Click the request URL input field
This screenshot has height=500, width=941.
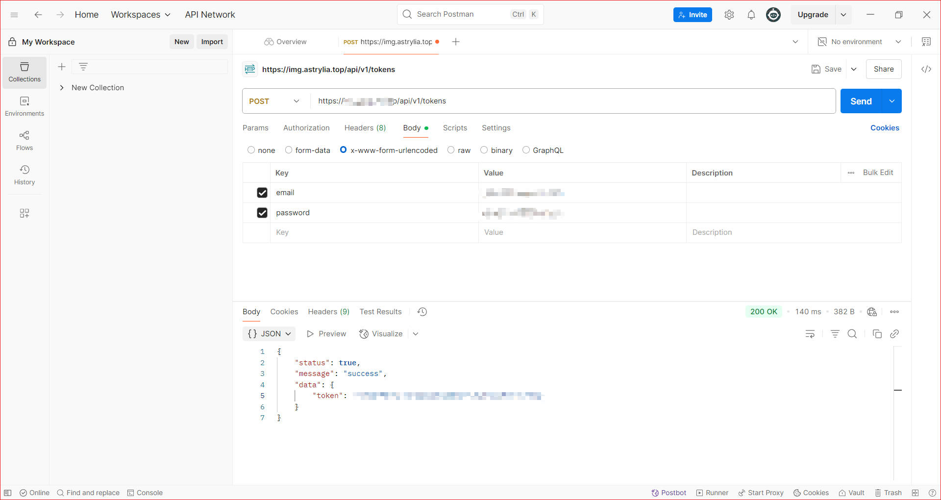pyautogui.click(x=572, y=101)
